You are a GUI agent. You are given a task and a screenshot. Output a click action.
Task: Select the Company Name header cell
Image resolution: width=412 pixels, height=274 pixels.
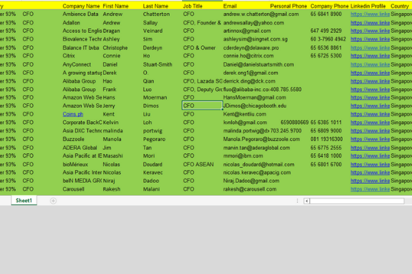(x=81, y=5)
